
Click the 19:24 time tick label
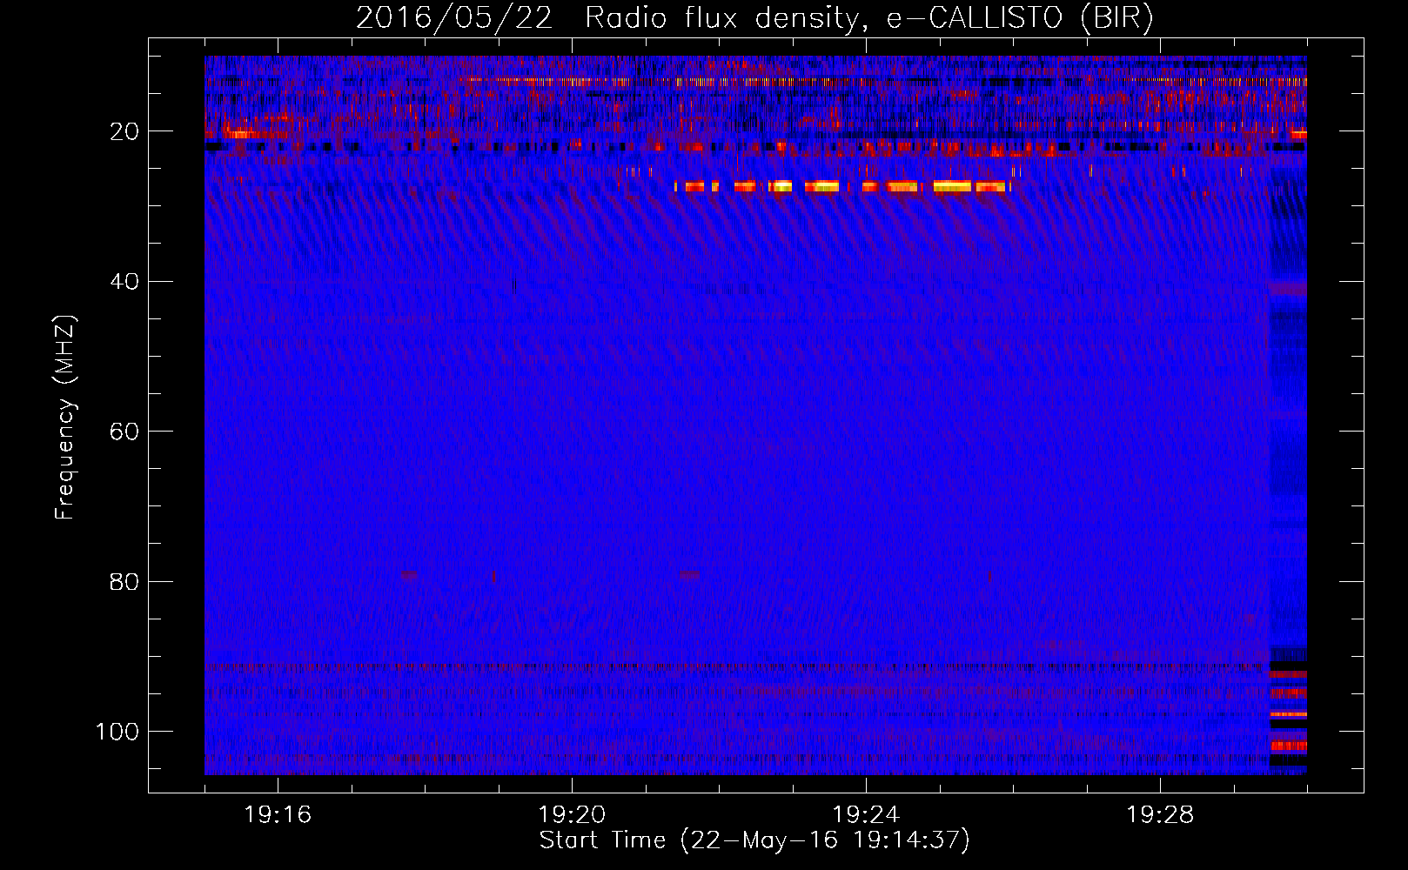tap(866, 815)
